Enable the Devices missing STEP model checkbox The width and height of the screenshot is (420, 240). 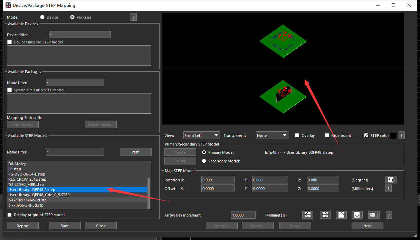[9, 42]
